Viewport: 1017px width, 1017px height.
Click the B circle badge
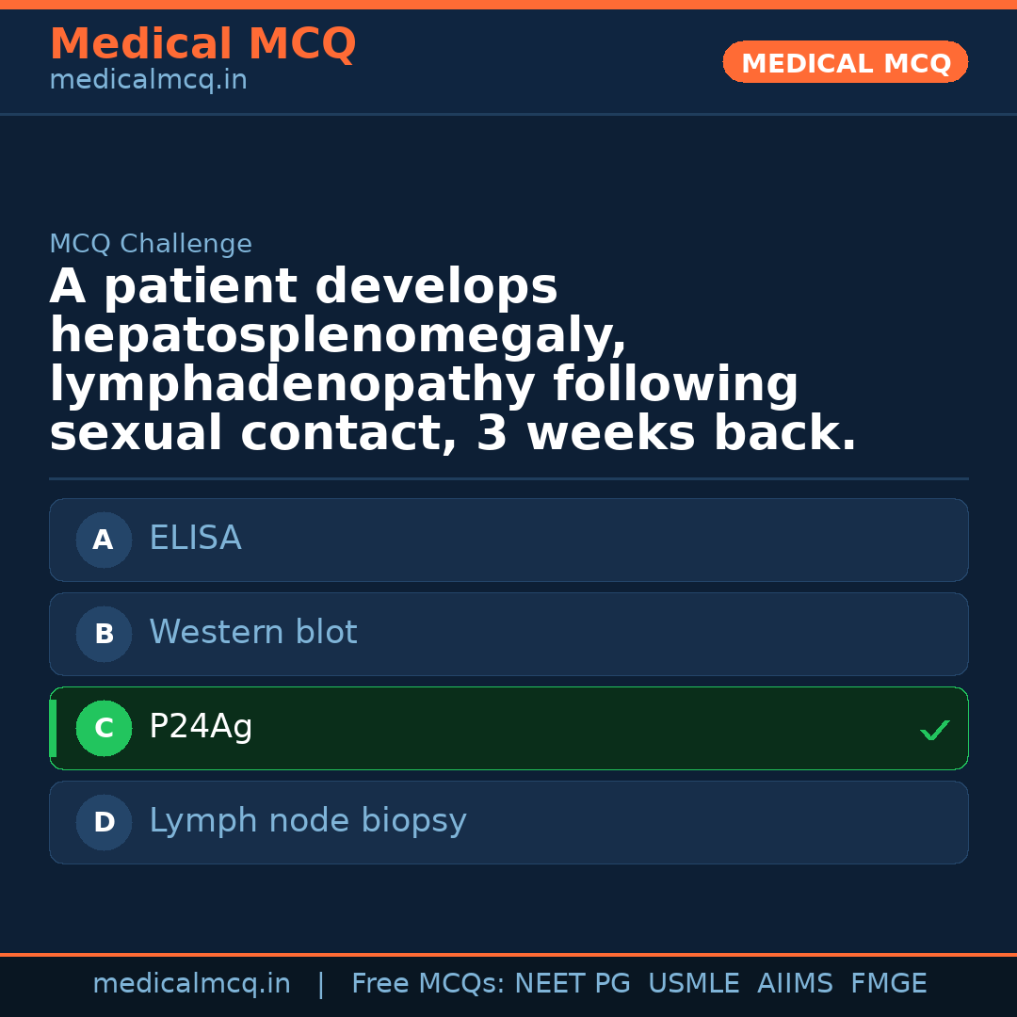[x=104, y=635]
